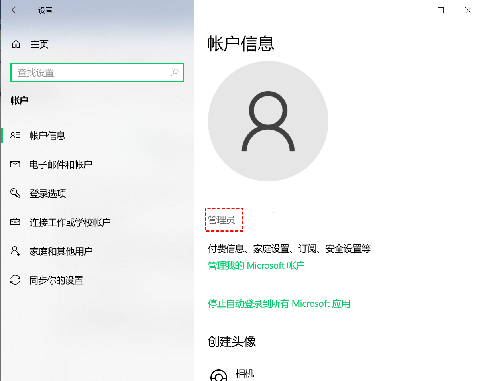This screenshot has width=483, height=381.
Task: Click the search magnifier icon in 查找设置
Action: coord(175,73)
